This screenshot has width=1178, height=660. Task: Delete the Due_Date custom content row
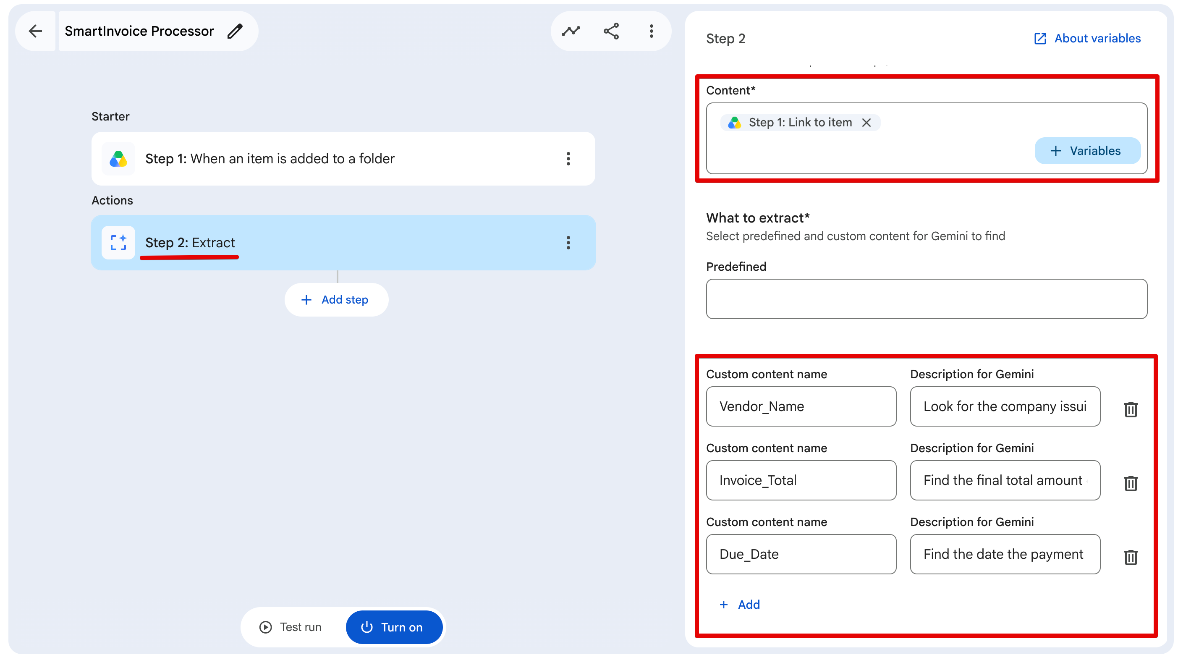(x=1131, y=557)
